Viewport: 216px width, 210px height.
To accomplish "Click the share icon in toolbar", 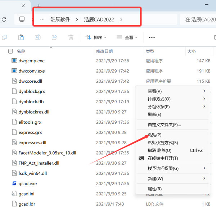I will click(x=54, y=37).
